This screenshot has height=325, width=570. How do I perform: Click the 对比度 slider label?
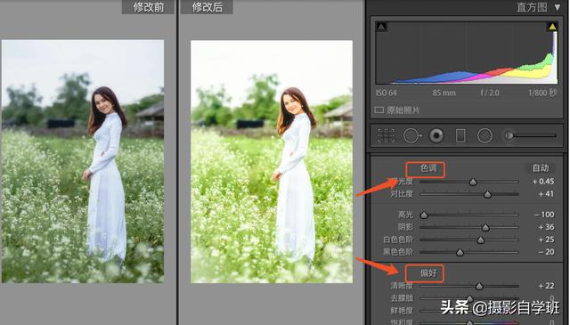coord(402,194)
